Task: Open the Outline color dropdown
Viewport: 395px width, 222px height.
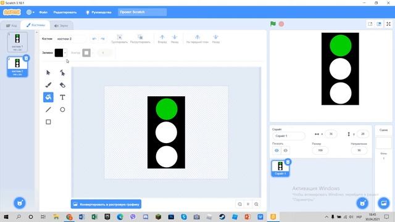Action: point(93,53)
